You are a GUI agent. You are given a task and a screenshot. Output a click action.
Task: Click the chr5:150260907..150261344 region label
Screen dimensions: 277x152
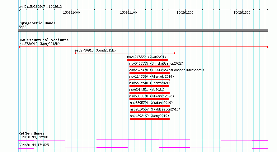coord(42,7)
